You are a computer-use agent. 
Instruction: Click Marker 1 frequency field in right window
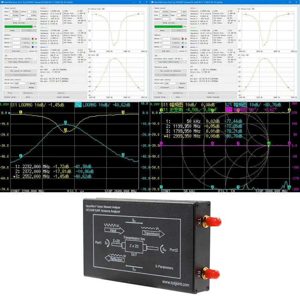(171, 39)
